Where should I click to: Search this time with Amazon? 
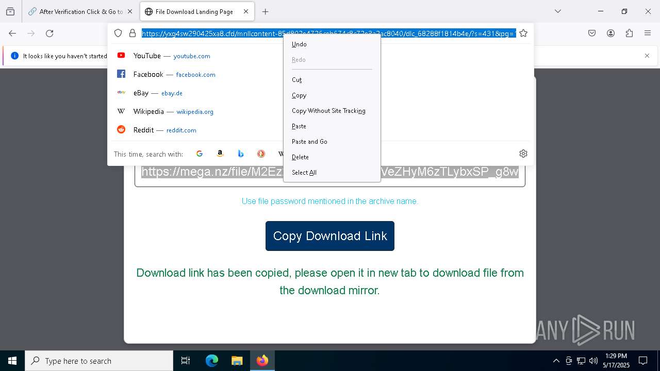(x=220, y=154)
